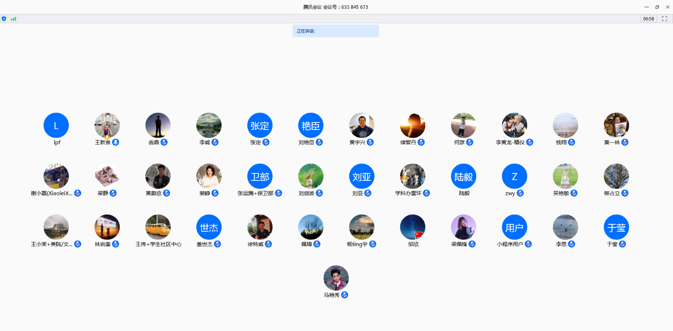The image size is (673, 331).
Task: Enter fullscreen using the top-right icon
Action: (664, 19)
